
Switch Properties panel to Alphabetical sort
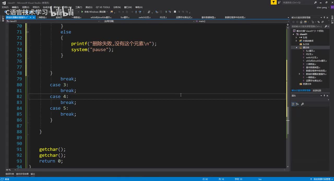click(297, 104)
